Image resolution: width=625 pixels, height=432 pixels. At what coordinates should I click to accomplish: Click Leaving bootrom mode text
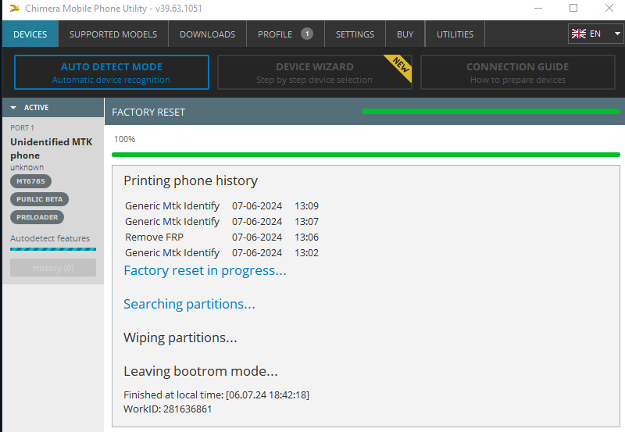click(201, 371)
